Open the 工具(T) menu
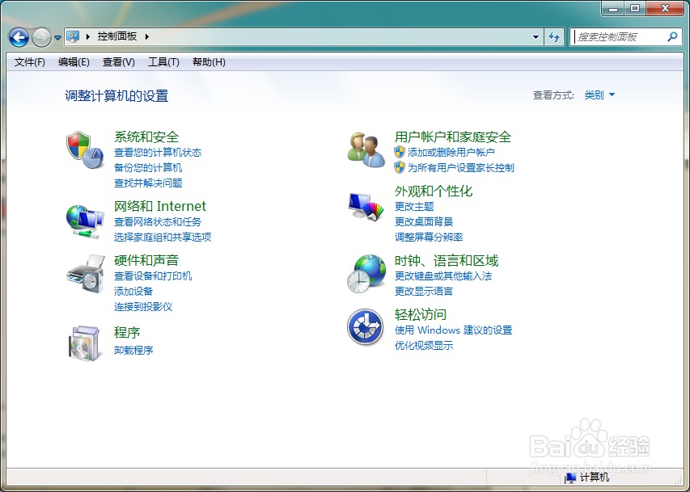Screen dimensions: 690x492 point(163,62)
